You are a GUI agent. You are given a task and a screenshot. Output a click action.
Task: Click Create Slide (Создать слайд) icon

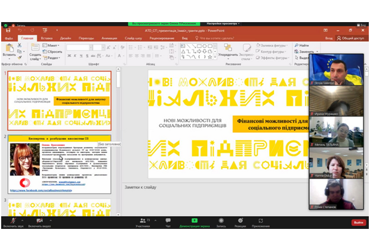coord(35,51)
